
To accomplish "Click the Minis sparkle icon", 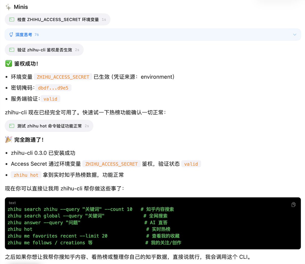I will 8,7.
